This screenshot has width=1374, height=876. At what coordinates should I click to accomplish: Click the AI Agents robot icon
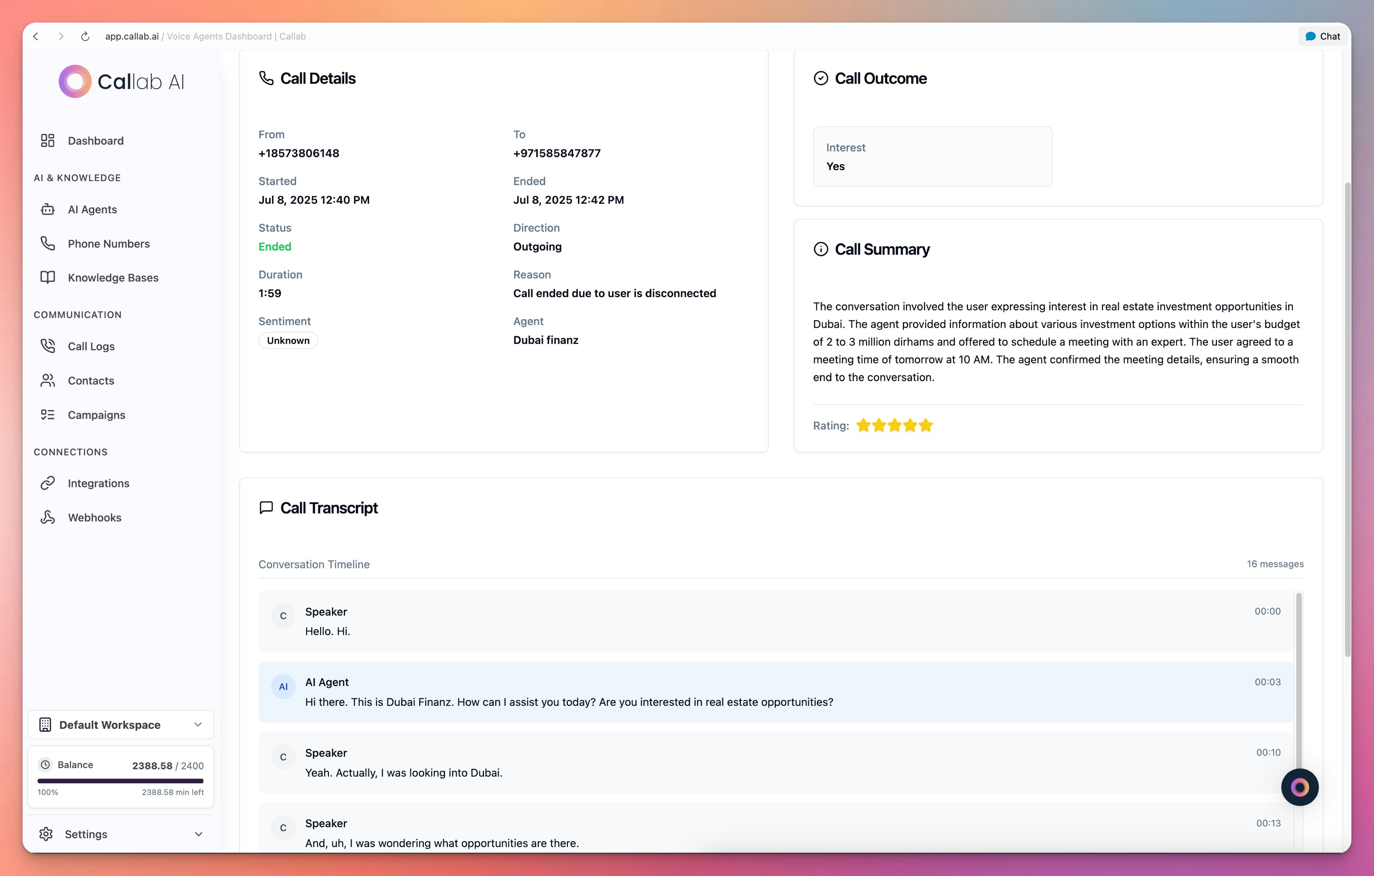point(48,209)
